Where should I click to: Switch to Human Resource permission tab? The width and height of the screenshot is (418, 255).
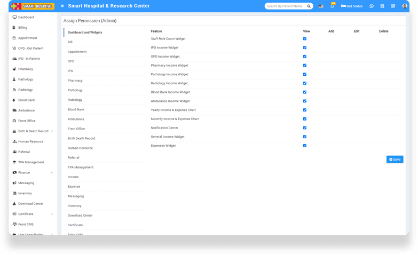(x=80, y=148)
